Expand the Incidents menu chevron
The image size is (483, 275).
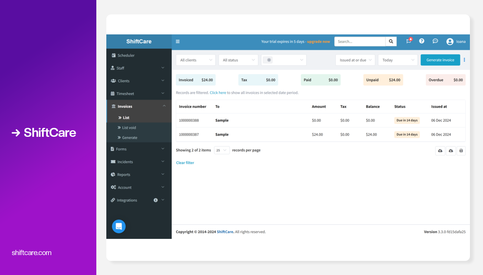pos(163,162)
